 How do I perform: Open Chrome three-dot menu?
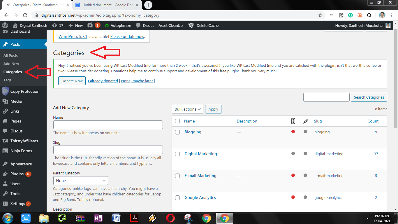pyautogui.click(x=392, y=15)
